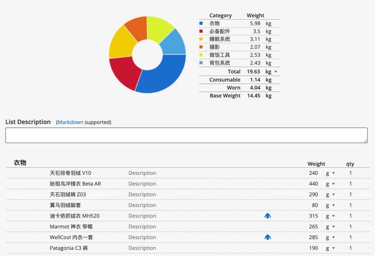
Task: Click qty value of 天石排骨羽绒 V10
Action: 350,173
